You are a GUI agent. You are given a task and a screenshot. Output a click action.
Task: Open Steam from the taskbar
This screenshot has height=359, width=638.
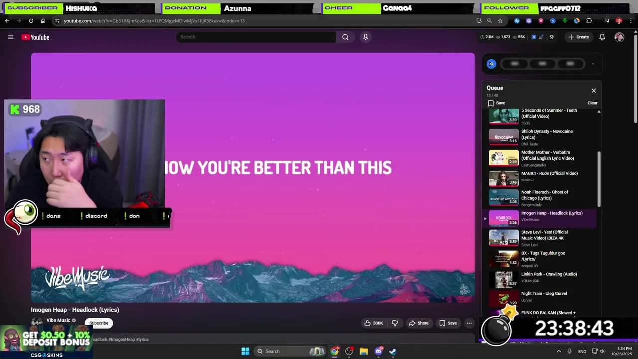(393, 351)
